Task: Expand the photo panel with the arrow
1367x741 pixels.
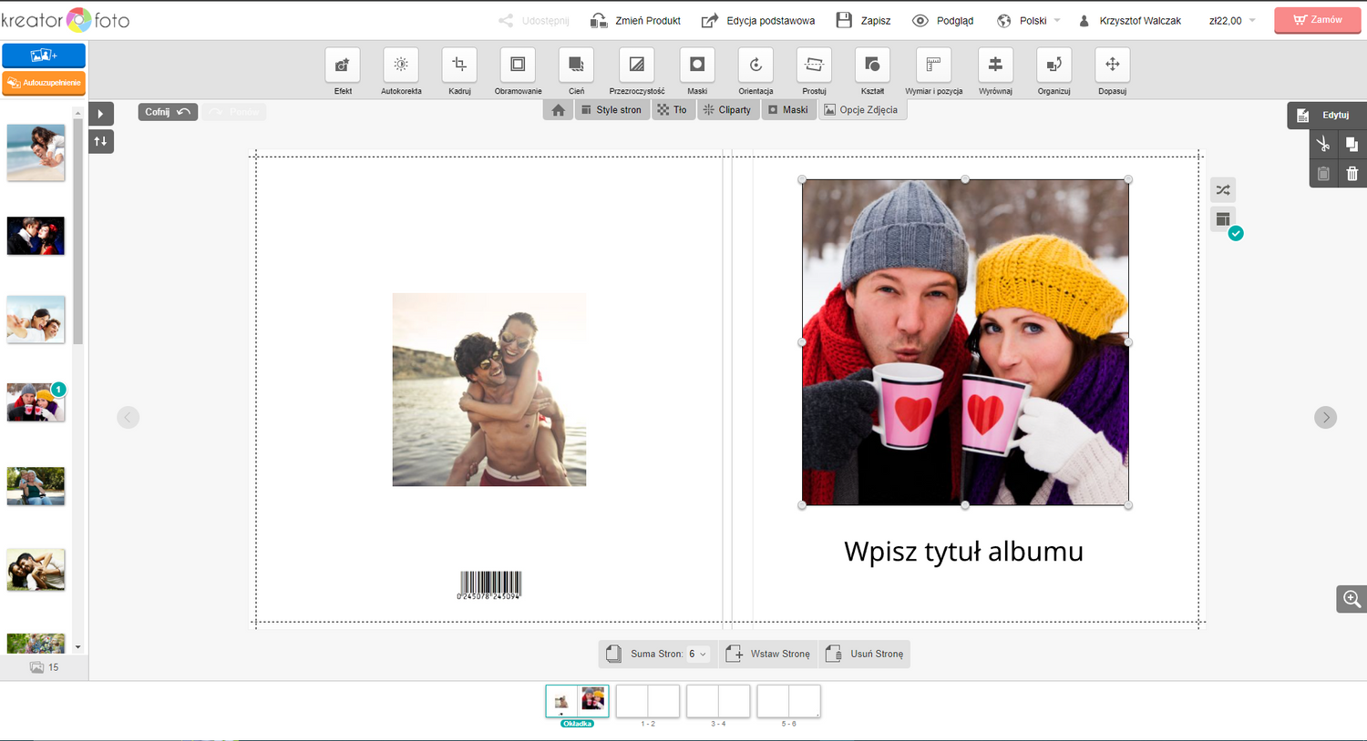Action: pos(101,114)
